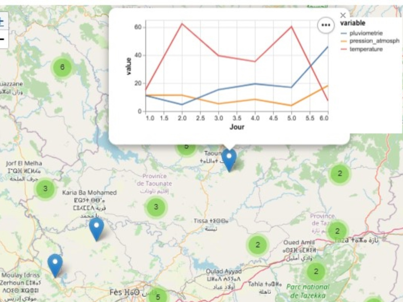Close the chart popup
Viewport: 403px width, 302px height.
(343, 15)
